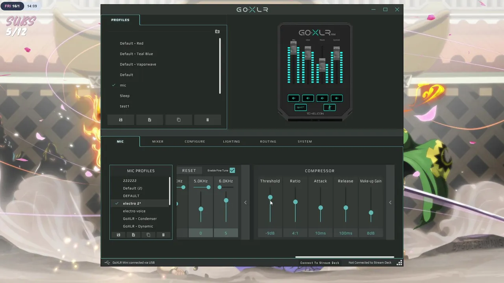Mute the Music channel on the GoXLR Mini
The width and height of the screenshot is (504, 283).
[322, 98]
